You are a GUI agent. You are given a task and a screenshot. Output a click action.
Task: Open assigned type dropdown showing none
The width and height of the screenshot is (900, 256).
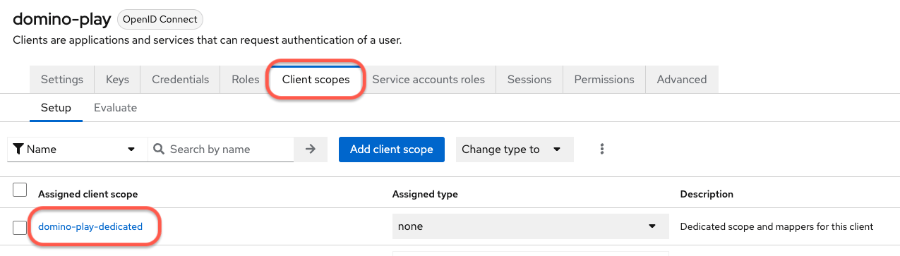coord(530,226)
